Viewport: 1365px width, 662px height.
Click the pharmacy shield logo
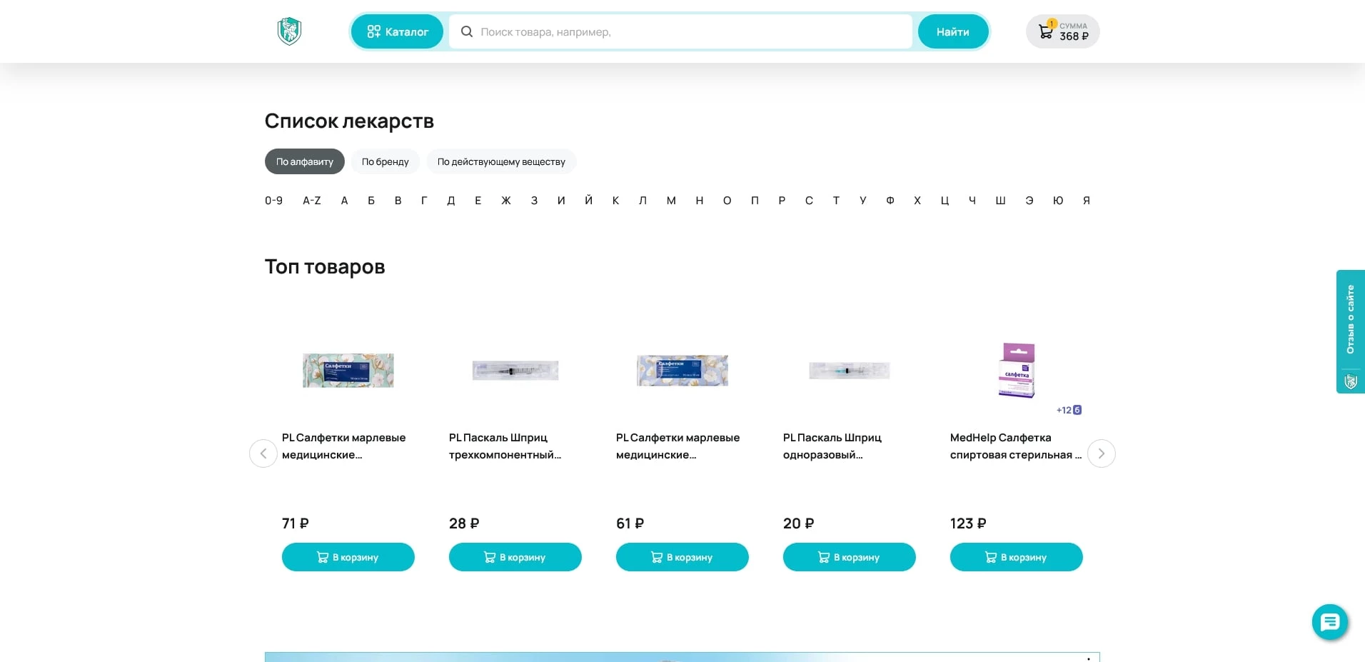click(x=289, y=31)
